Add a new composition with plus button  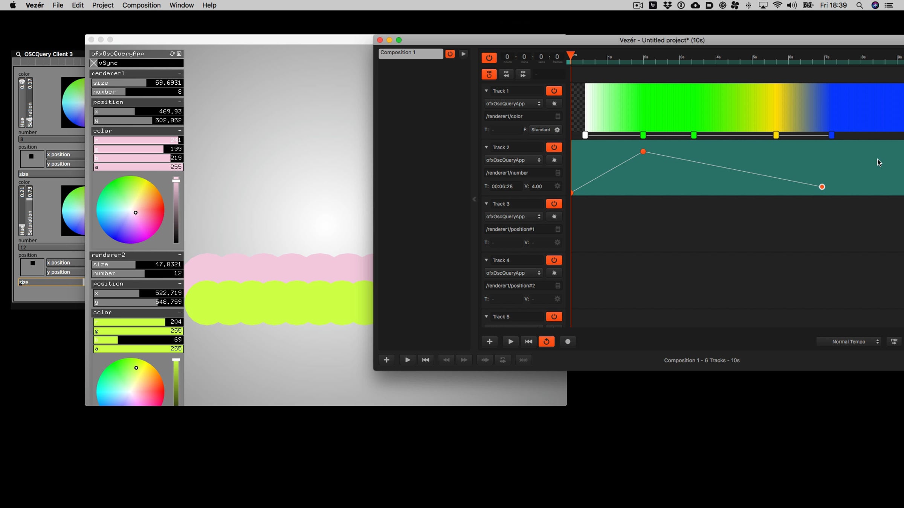point(386,360)
